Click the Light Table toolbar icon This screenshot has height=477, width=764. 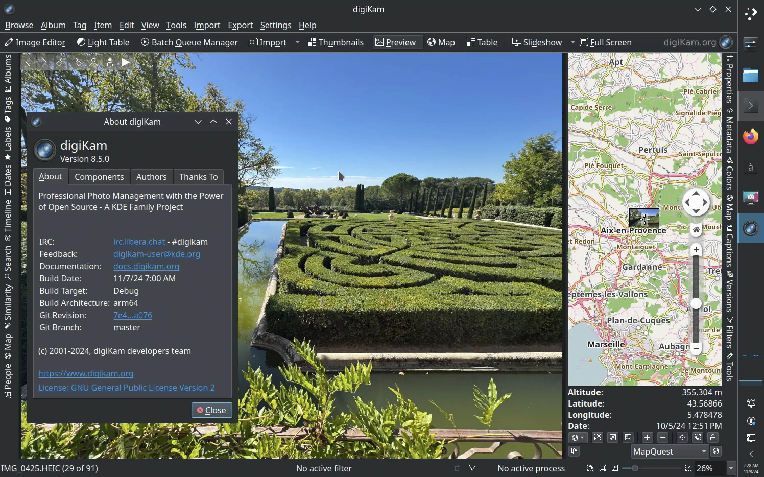tap(81, 42)
